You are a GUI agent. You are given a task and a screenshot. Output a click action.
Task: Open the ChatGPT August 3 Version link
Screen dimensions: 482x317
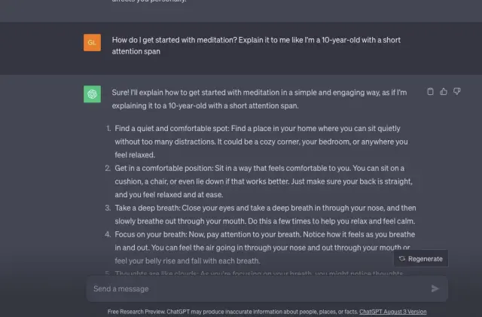pyautogui.click(x=392, y=311)
